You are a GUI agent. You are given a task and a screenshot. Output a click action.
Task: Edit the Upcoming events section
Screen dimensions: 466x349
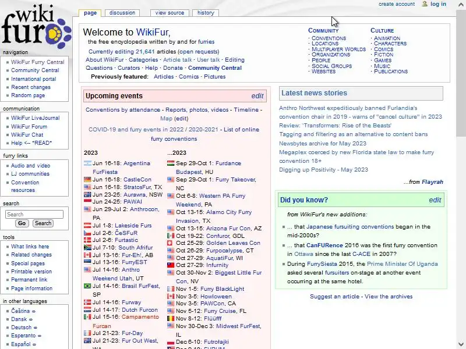(x=257, y=96)
